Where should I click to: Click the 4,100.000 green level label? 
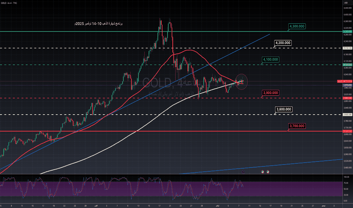pos(270,60)
